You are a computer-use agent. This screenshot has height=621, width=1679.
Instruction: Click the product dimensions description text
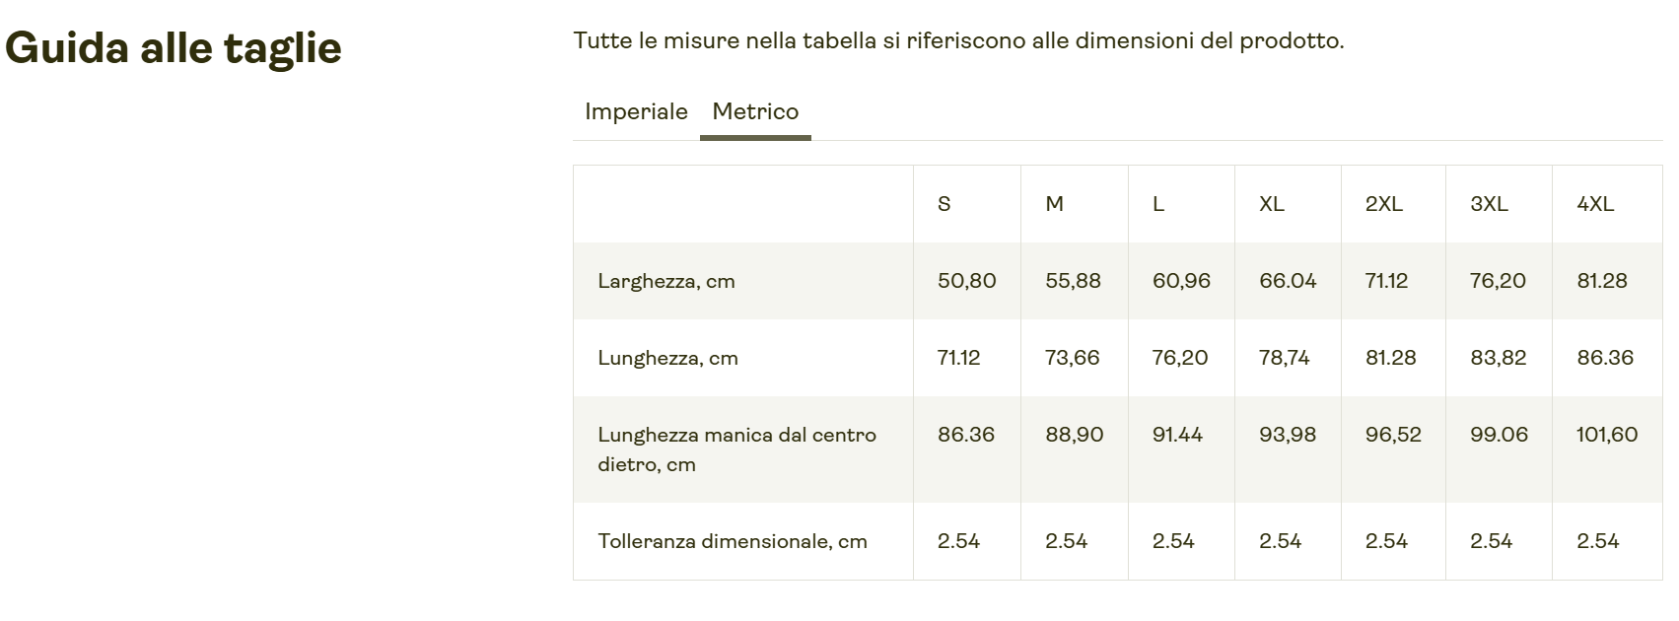(958, 40)
